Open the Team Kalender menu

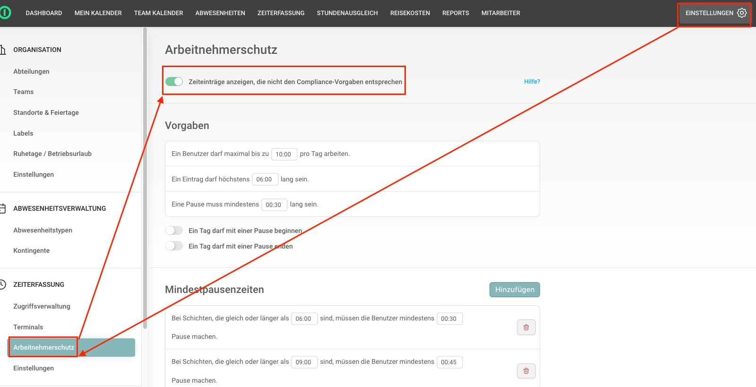point(158,13)
